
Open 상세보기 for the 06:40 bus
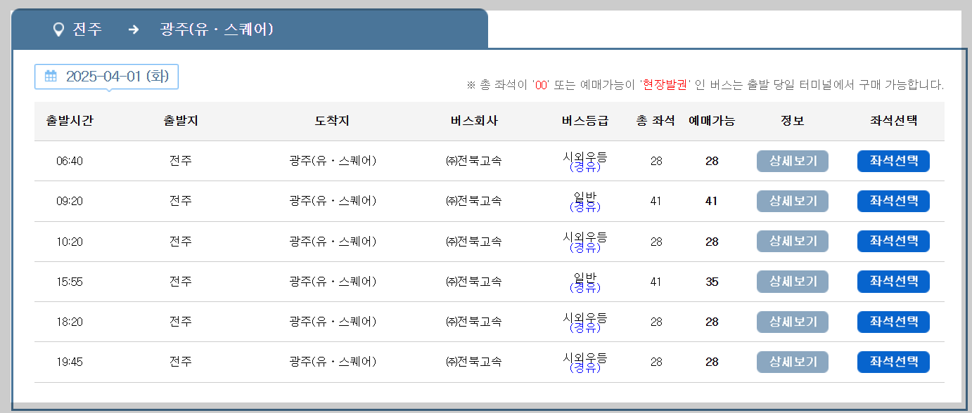click(792, 161)
